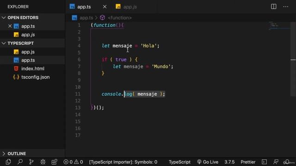
Task: Click the index.html HTML5 icon
Action: click(16, 69)
